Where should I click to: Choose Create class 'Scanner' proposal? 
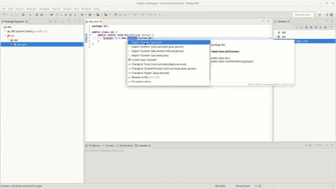(169, 60)
